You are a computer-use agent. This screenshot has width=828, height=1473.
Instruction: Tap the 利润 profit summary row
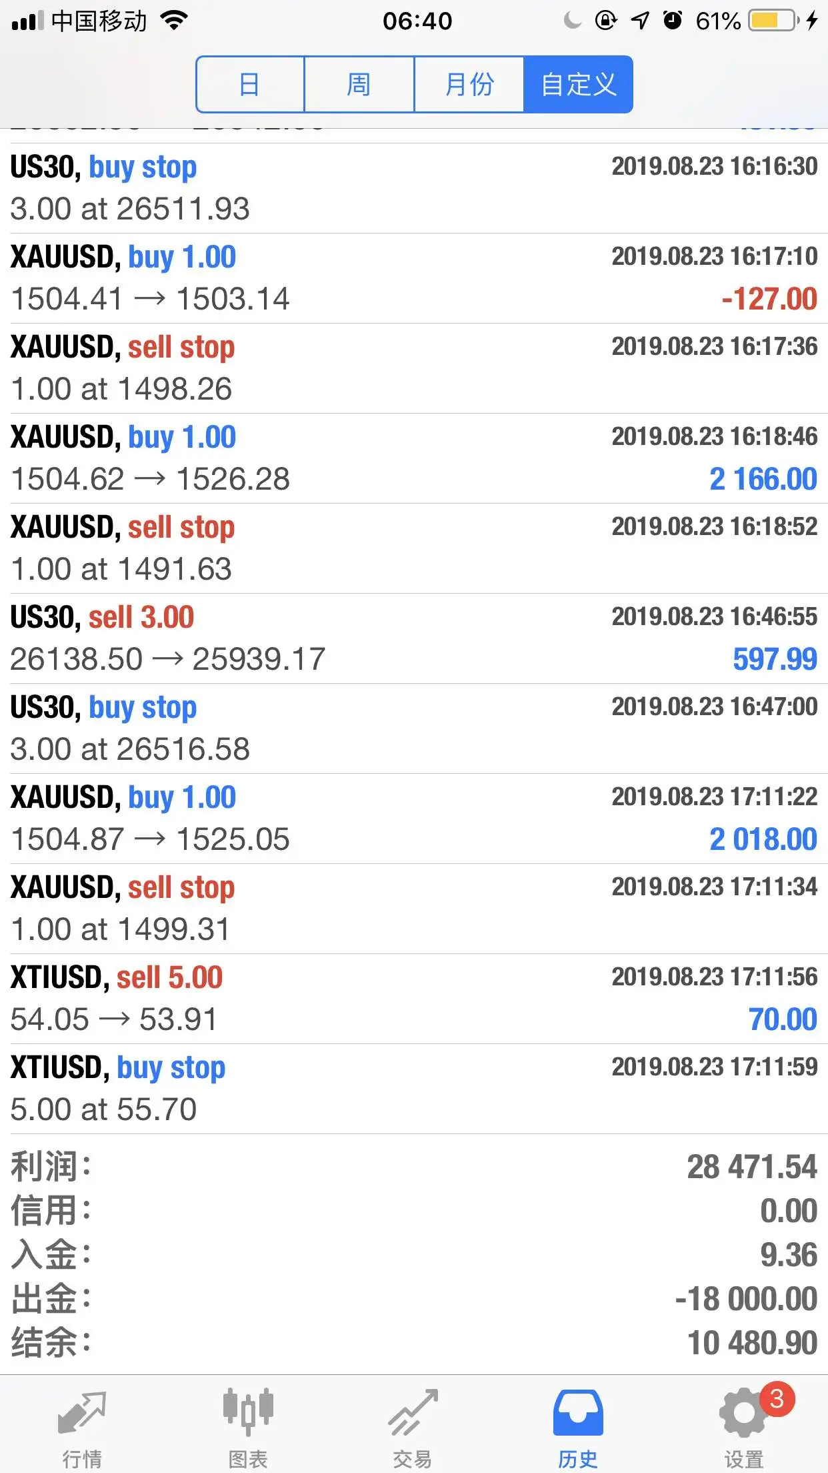(x=414, y=1167)
